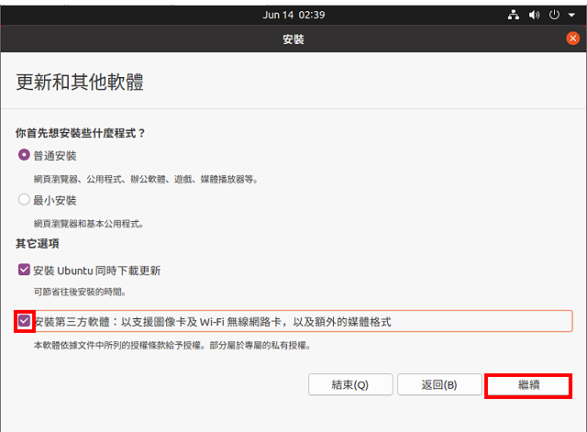Click the 其它選項 section heading

coord(38,244)
